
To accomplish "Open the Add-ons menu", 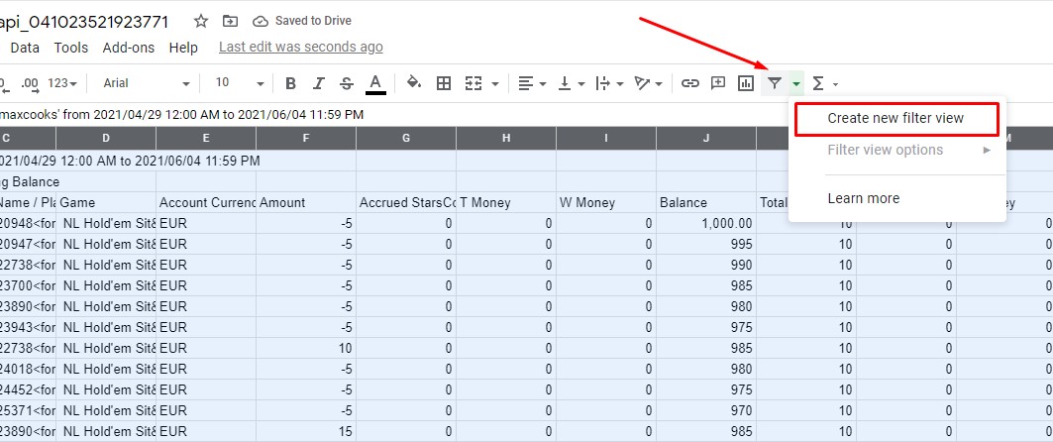I will pos(128,48).
